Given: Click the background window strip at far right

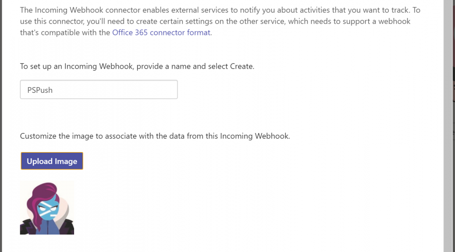Looking at the screenshot, I should 454,126.
